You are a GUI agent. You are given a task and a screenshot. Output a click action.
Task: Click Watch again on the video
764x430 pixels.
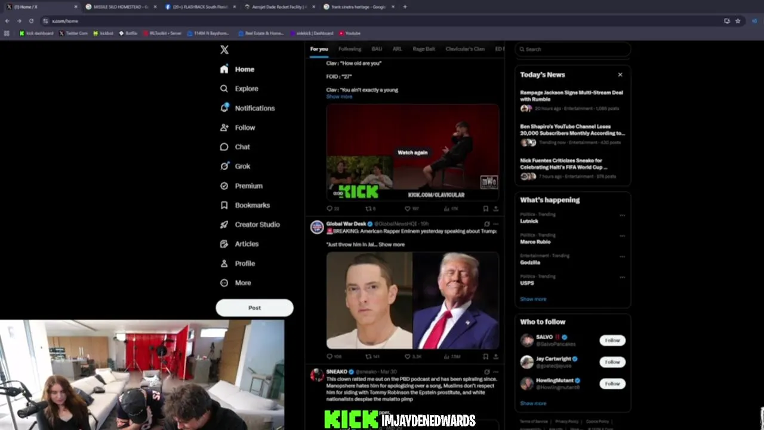click(x=412, y=152)
